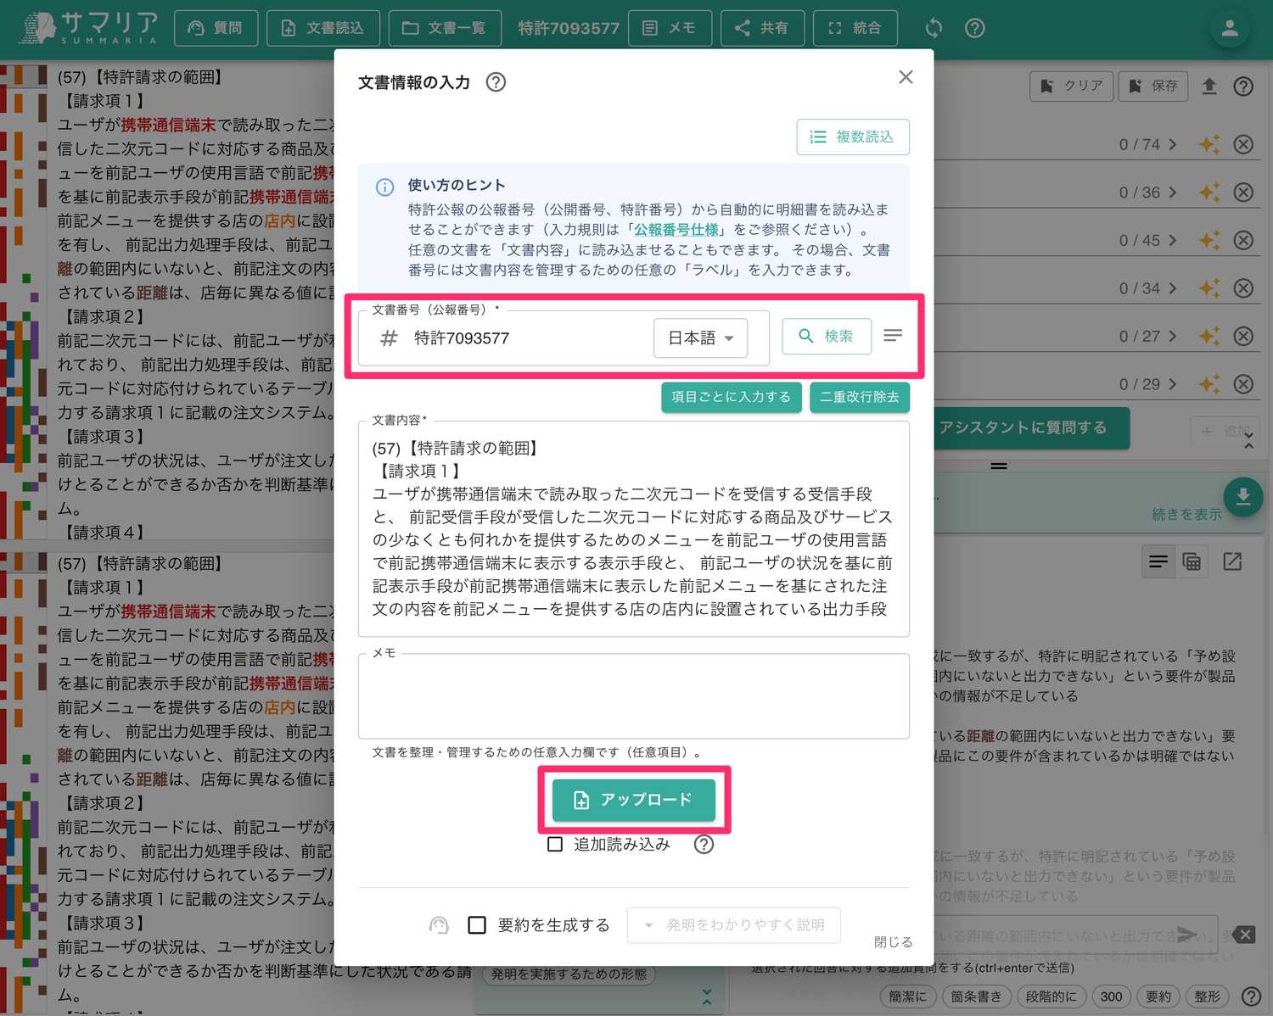Open the user account avatar icon
This screenshot has width=1273, height=1016.
1230,28
